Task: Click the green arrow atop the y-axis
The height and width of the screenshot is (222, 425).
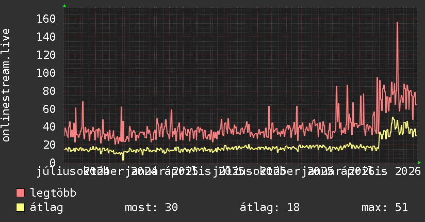Action: click(x=64, y=6)
